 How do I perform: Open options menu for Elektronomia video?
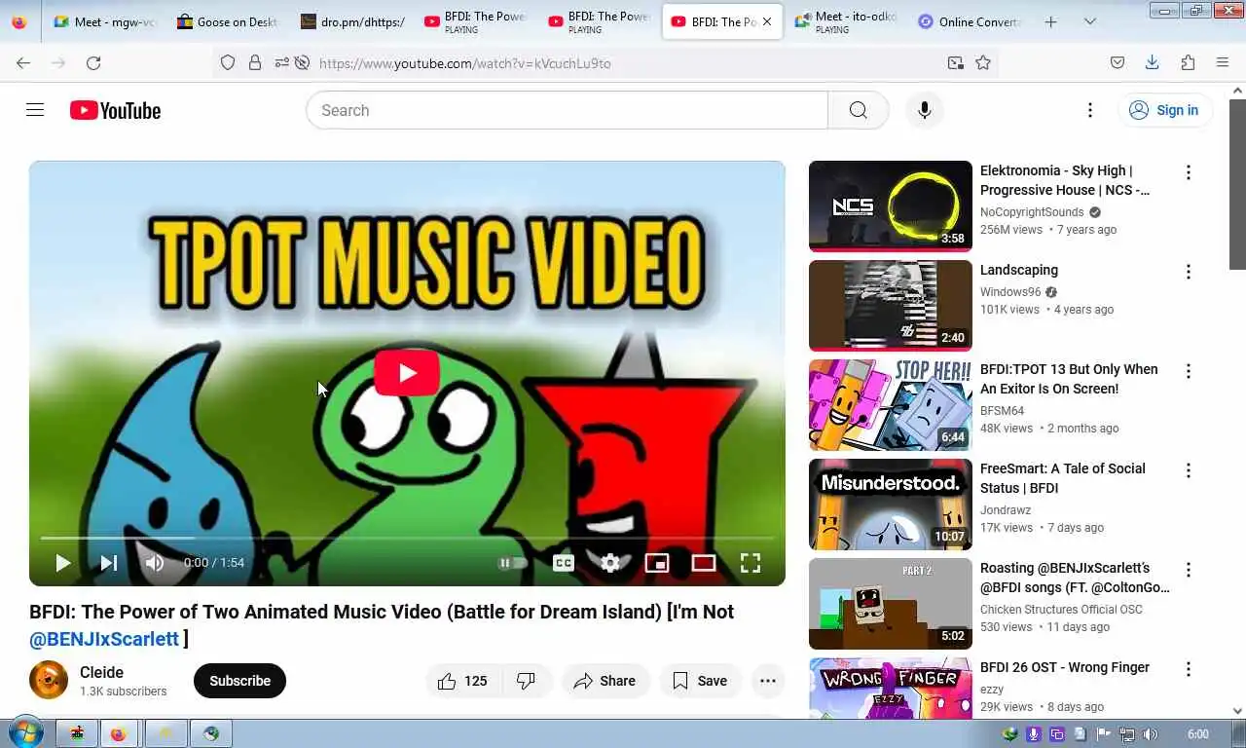tap(1188, 172)
